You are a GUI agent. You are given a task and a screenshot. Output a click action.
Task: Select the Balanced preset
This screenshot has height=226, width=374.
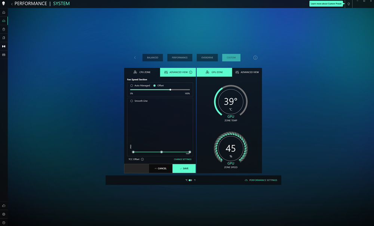153,58
